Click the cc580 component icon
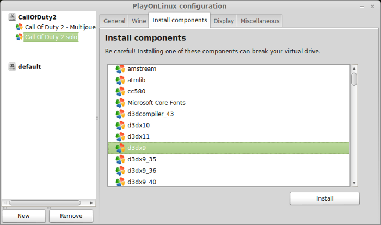The height and width of the screenshot is (225, 381). coord(120,91)
